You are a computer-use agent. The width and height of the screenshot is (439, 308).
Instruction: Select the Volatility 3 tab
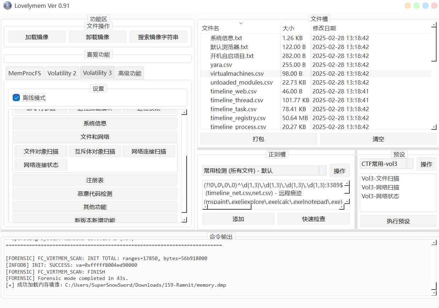tap(97, 73)
